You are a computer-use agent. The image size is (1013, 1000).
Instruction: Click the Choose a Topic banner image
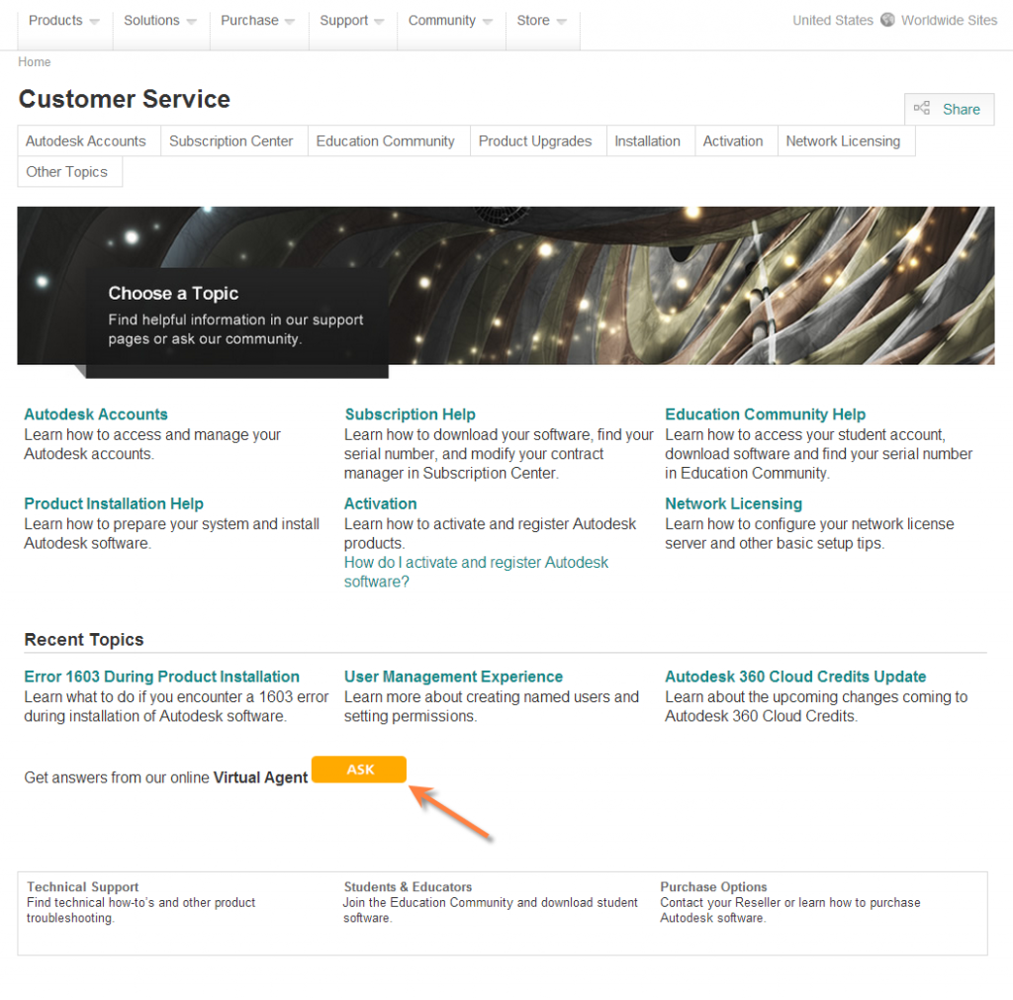pyautogui.click(x=506, y=286)
